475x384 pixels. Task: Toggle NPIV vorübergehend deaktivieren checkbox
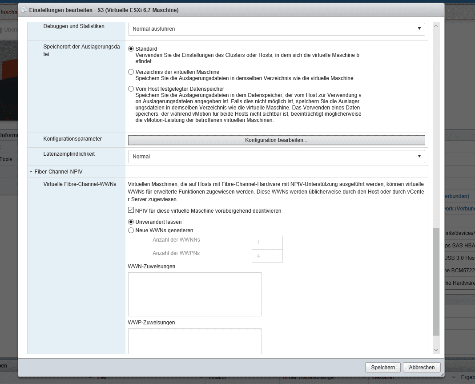(131, 210)
